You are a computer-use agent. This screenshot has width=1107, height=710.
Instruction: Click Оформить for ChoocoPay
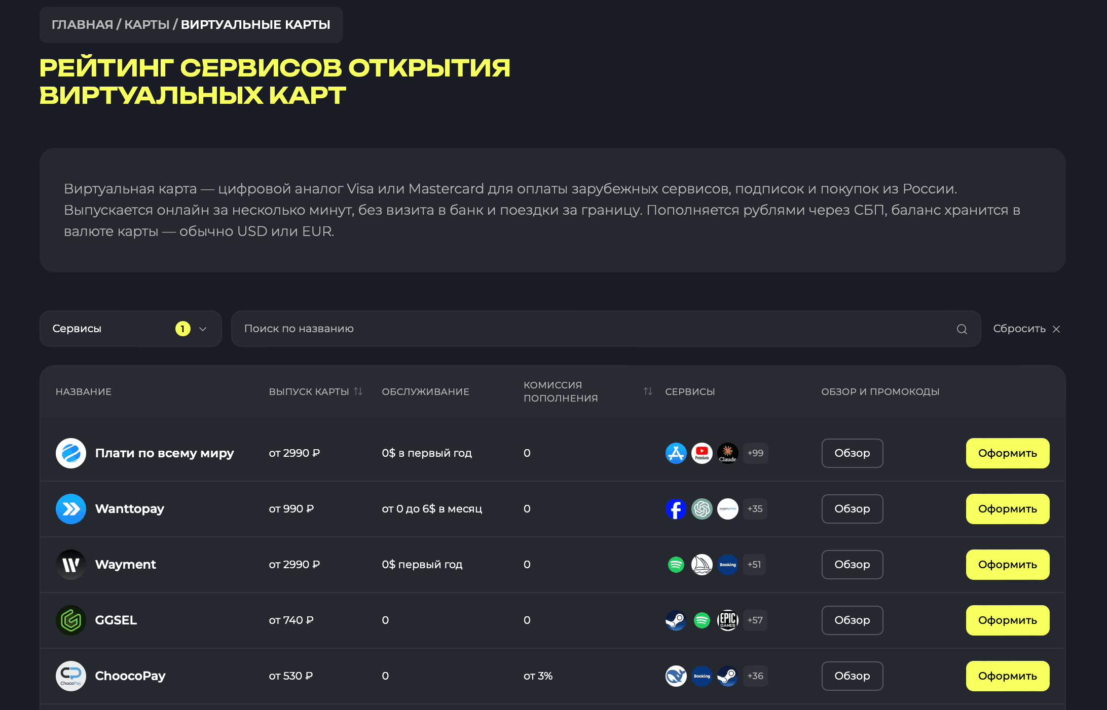[x=1007, y=676]
